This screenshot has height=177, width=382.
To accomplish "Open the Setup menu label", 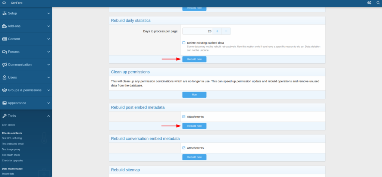I will point(12,13).
